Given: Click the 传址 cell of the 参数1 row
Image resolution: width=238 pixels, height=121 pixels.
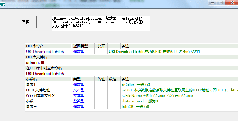Looking at the screenshot, I should click(x=101, y=85).
